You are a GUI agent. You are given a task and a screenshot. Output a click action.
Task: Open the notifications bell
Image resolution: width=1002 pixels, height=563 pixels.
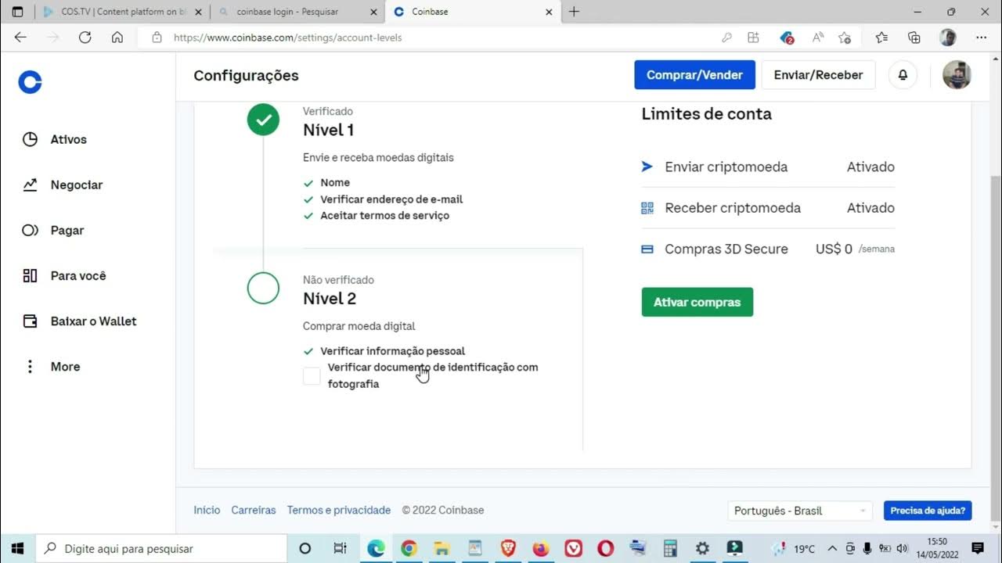[903, 75]
